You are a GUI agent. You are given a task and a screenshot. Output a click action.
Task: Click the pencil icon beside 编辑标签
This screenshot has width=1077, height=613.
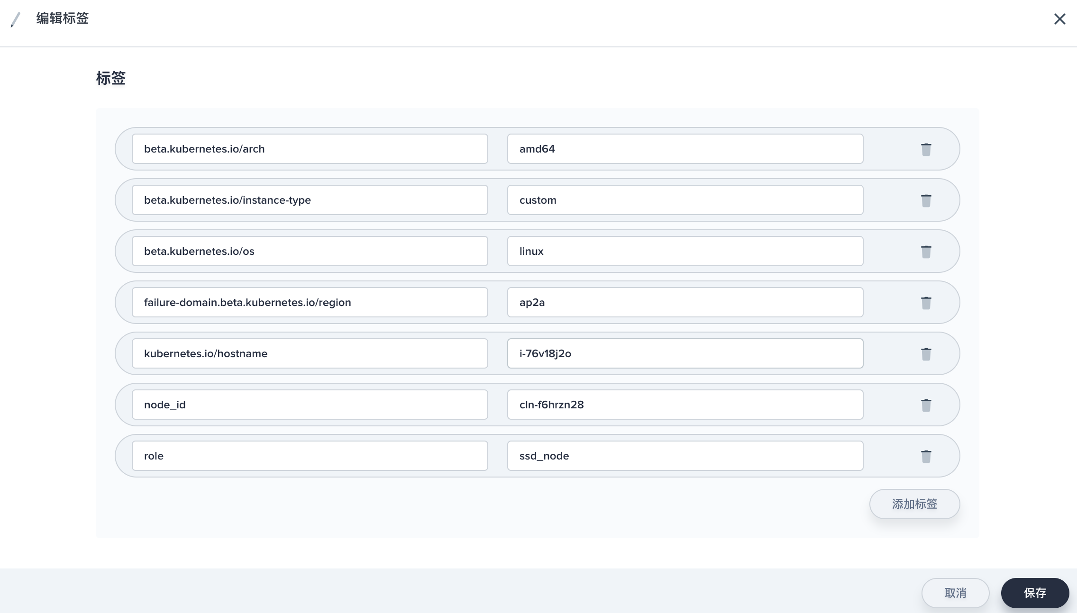[x=16, y=20]
